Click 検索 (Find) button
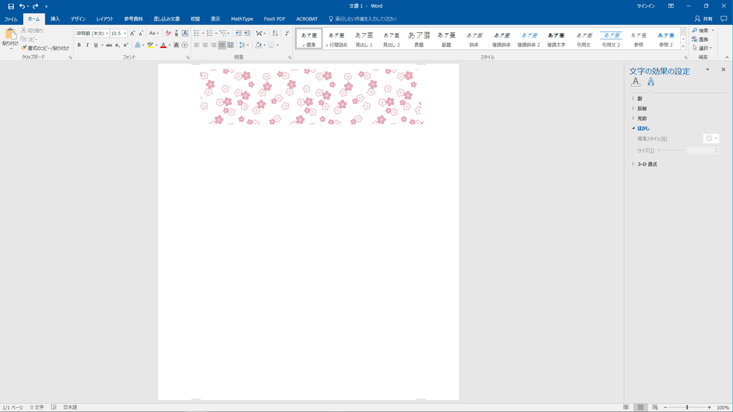Viewport: 733px width, 412px height. [x=701, y=30]
